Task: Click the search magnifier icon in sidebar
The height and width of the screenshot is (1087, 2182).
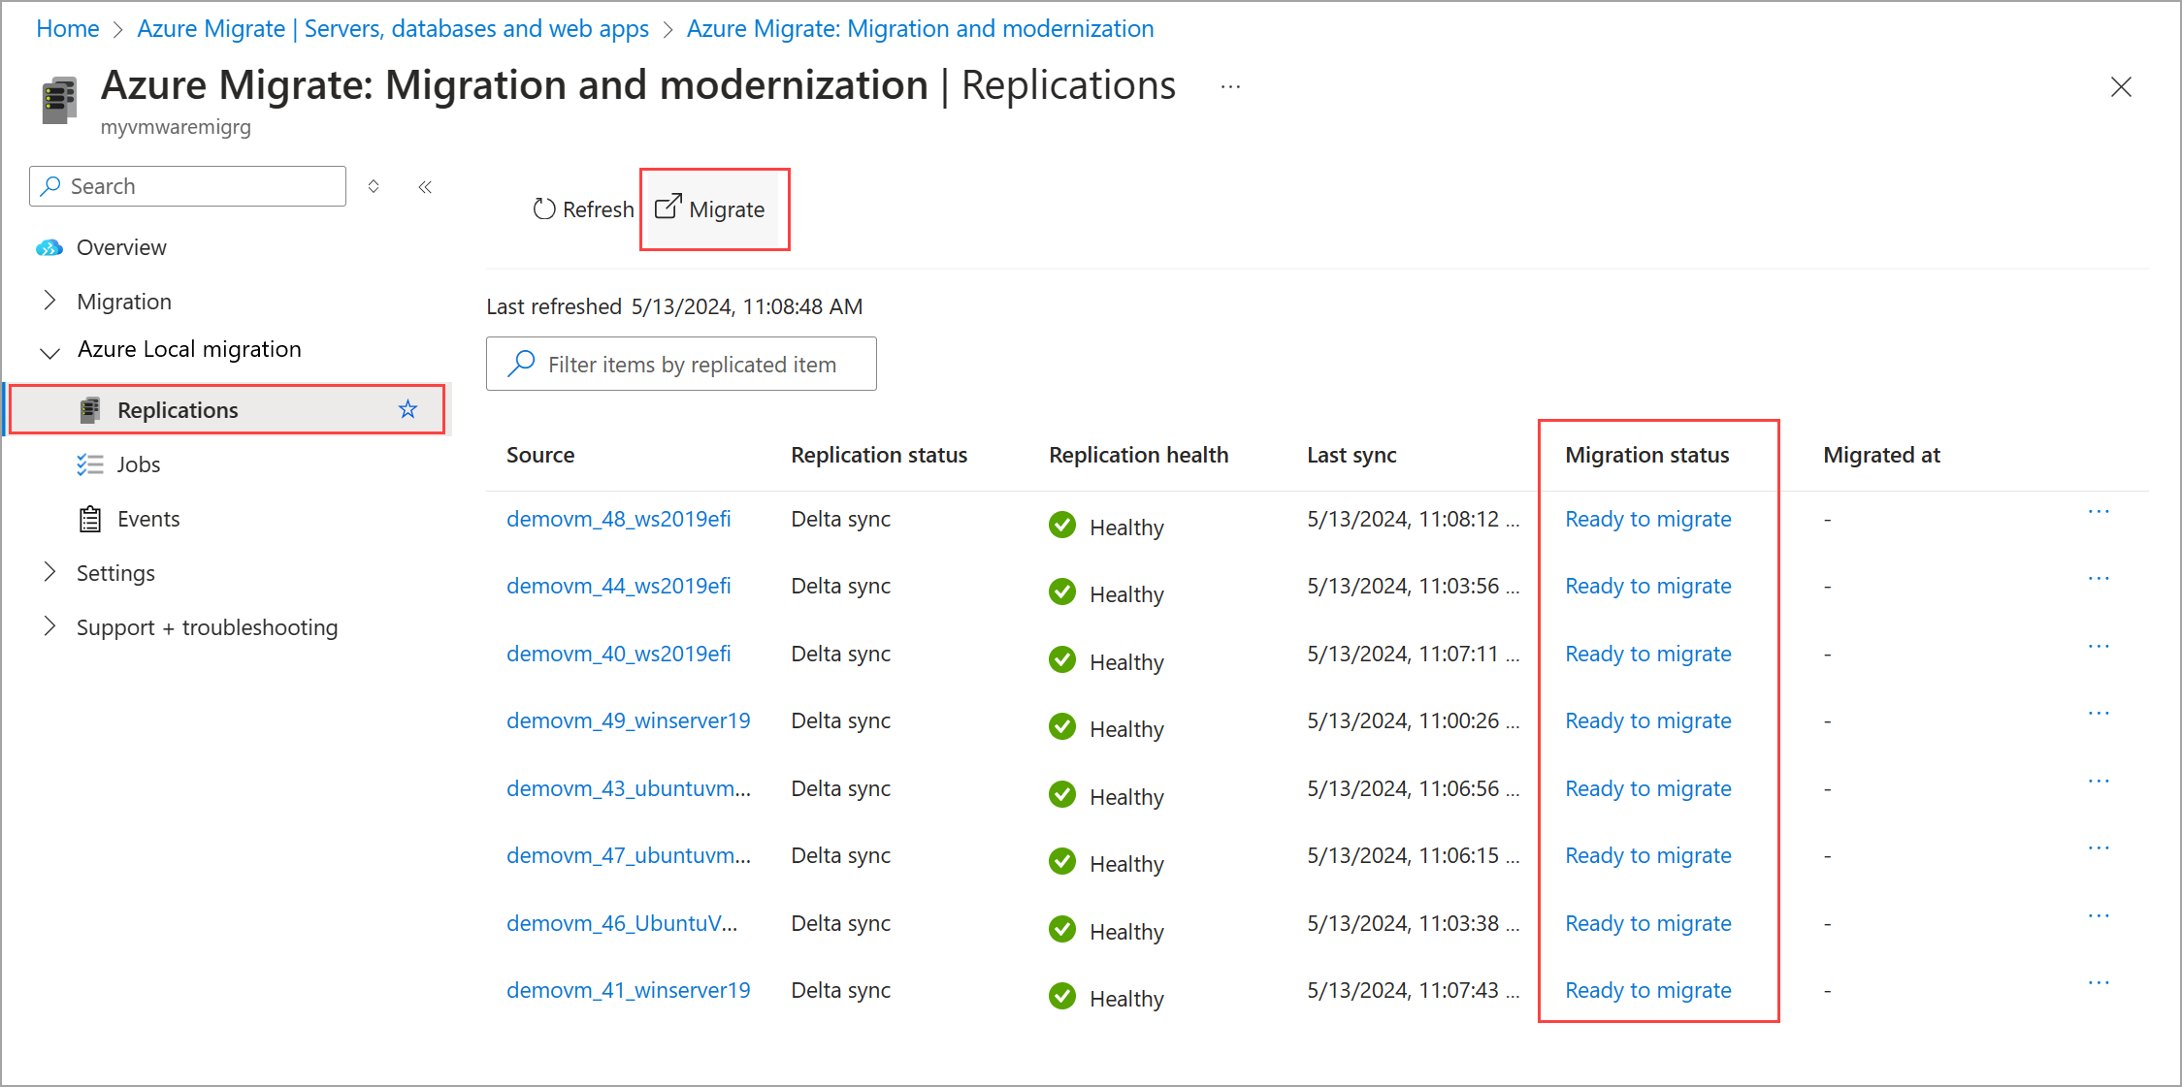Action: 52,185
